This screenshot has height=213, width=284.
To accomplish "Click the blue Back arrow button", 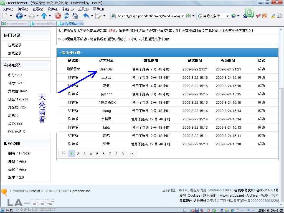I will [x=19, y=16].
